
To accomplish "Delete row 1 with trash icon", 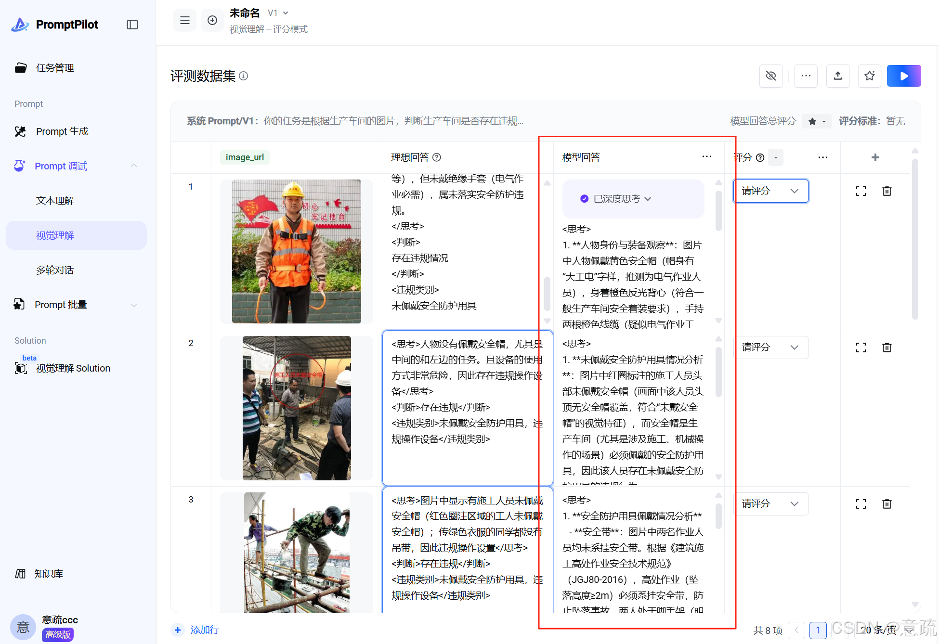I will pos(887,191).
